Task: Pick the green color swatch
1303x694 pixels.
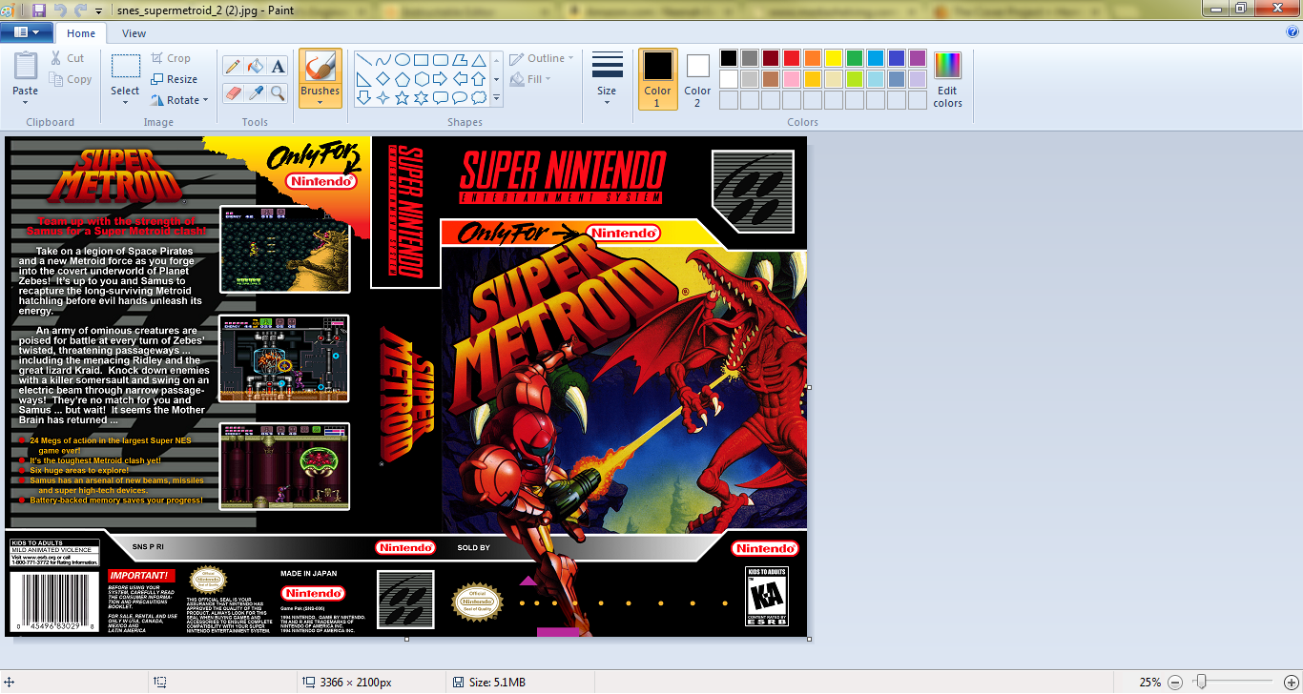Action: tap(854, 58)
